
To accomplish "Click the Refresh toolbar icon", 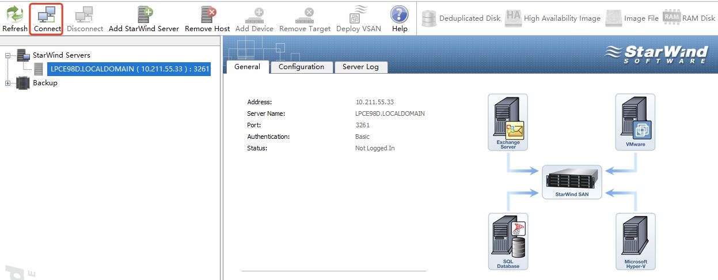I will (14, 18).
